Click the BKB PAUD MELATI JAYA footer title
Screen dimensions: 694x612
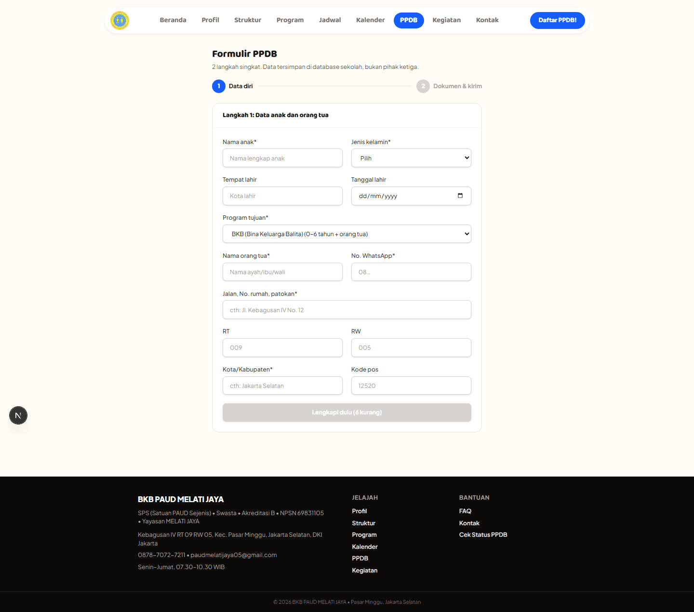pos(181,500)
